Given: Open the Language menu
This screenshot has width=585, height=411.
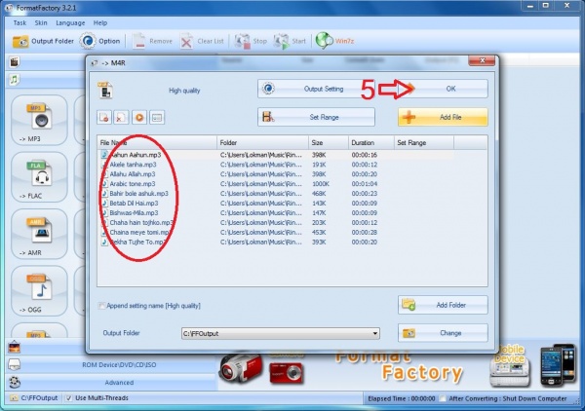Looking at the screenshot, I should [x=70, y=22].
